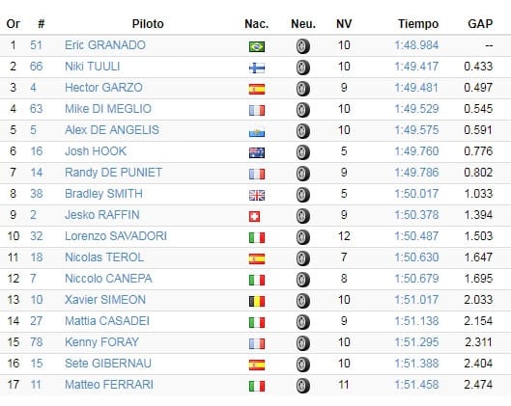Click rider number 63 link

click(36, 109)
